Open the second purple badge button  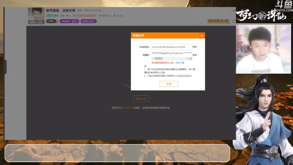pos(88,22)
